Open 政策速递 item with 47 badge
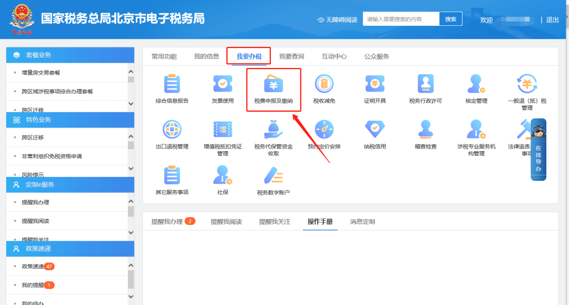Screen dimensions: 569x305 pos(38,267)
